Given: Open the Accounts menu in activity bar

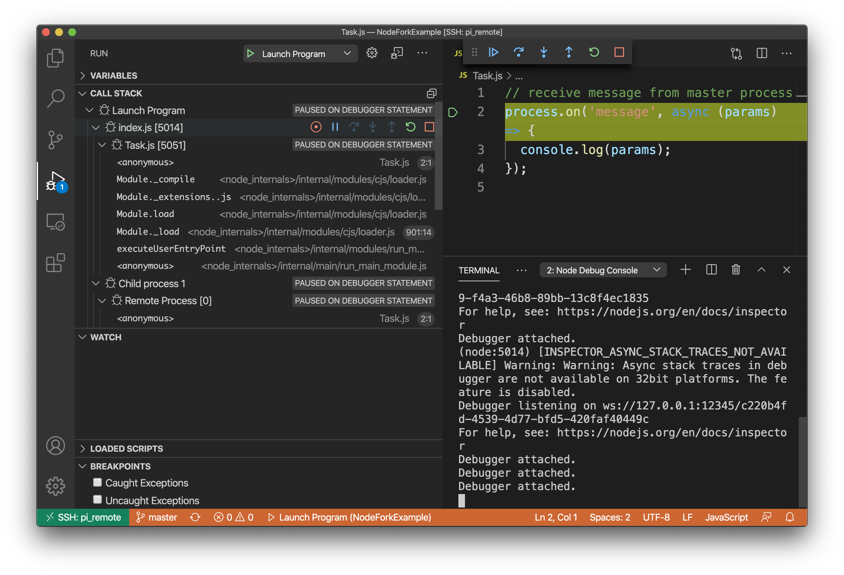Looking at the screenshot, I should 55,446.
